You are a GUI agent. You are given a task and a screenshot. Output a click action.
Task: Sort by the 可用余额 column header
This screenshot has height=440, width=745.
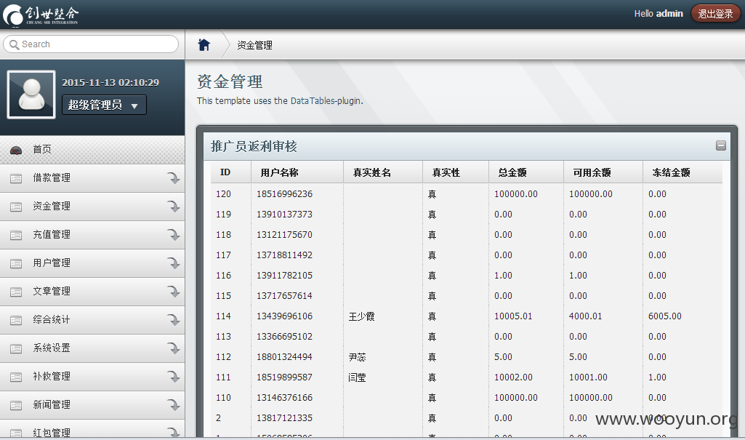603,172
